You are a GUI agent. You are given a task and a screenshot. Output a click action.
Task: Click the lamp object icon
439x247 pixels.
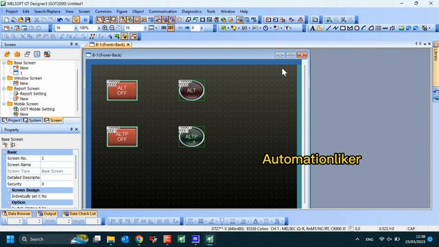[x=233, y=28]
